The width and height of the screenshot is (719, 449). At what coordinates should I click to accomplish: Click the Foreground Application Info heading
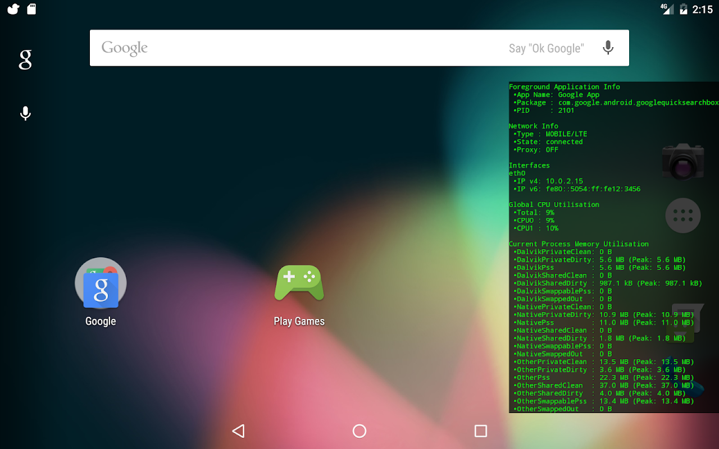click(x=565, y=87)
